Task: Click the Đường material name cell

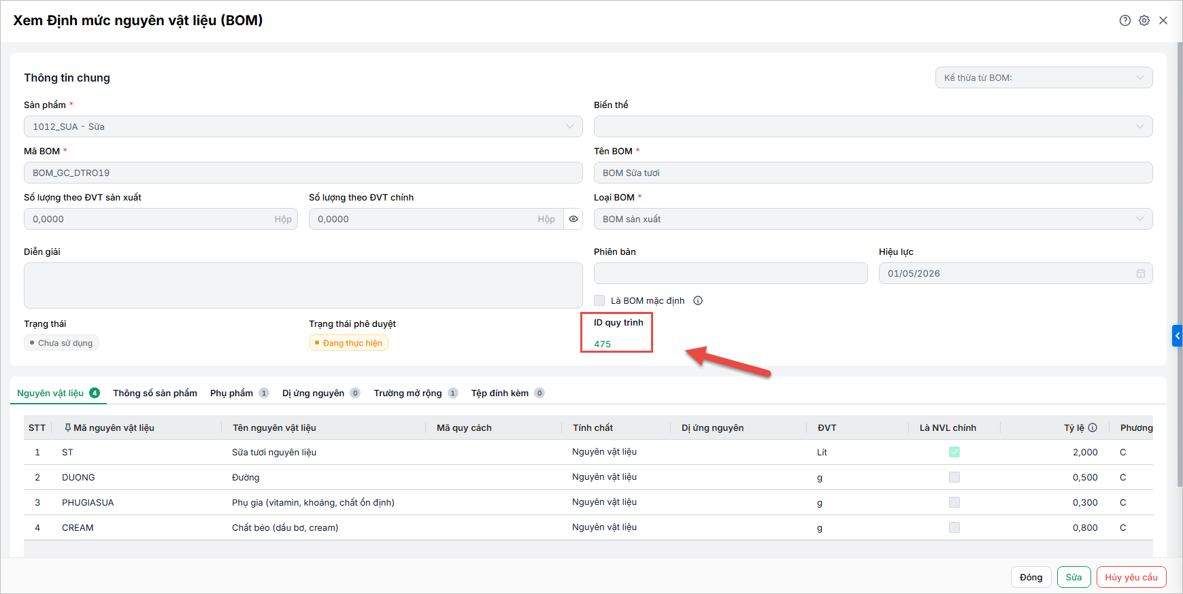Action: tap(246, 477)
